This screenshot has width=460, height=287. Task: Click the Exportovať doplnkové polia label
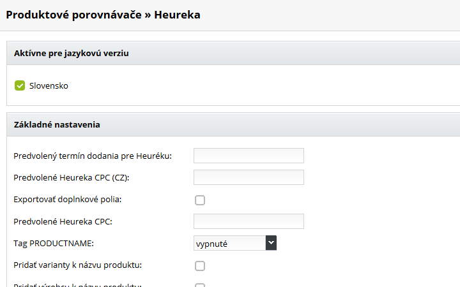point(68,200)
